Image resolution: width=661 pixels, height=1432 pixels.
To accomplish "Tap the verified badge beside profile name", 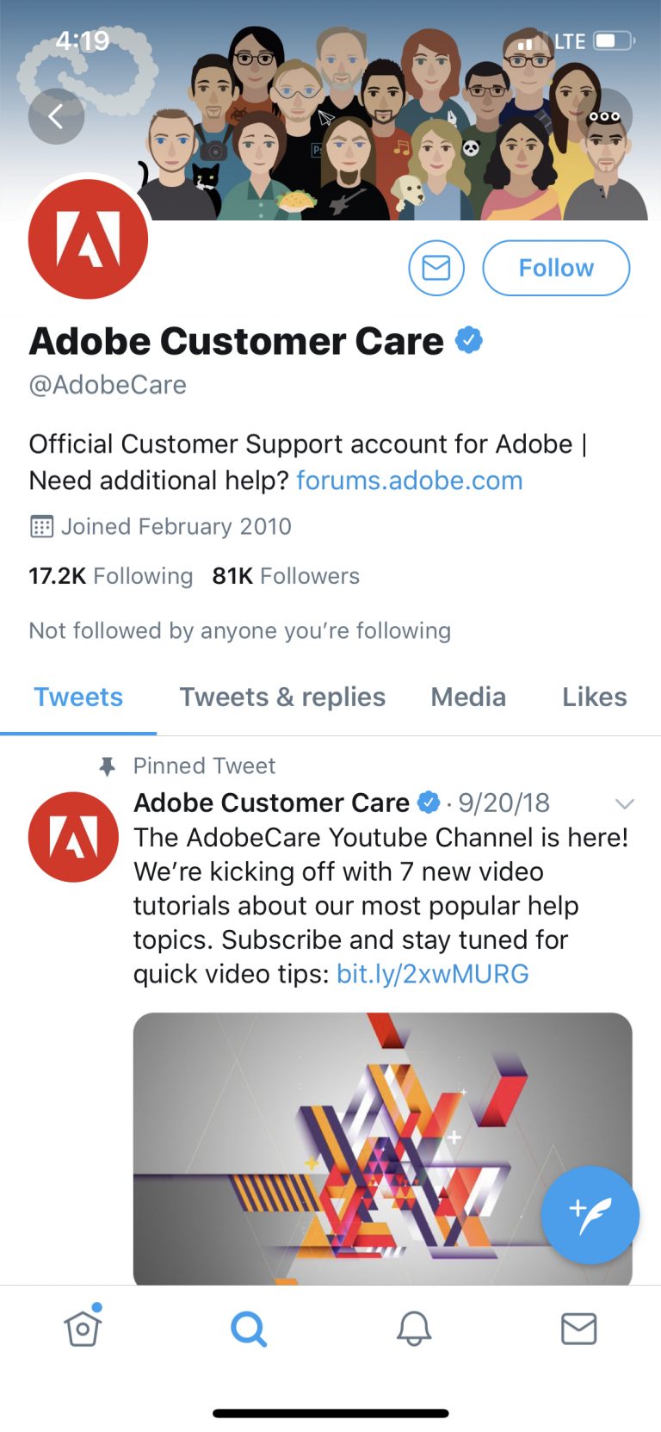I will tap(469, 341).
